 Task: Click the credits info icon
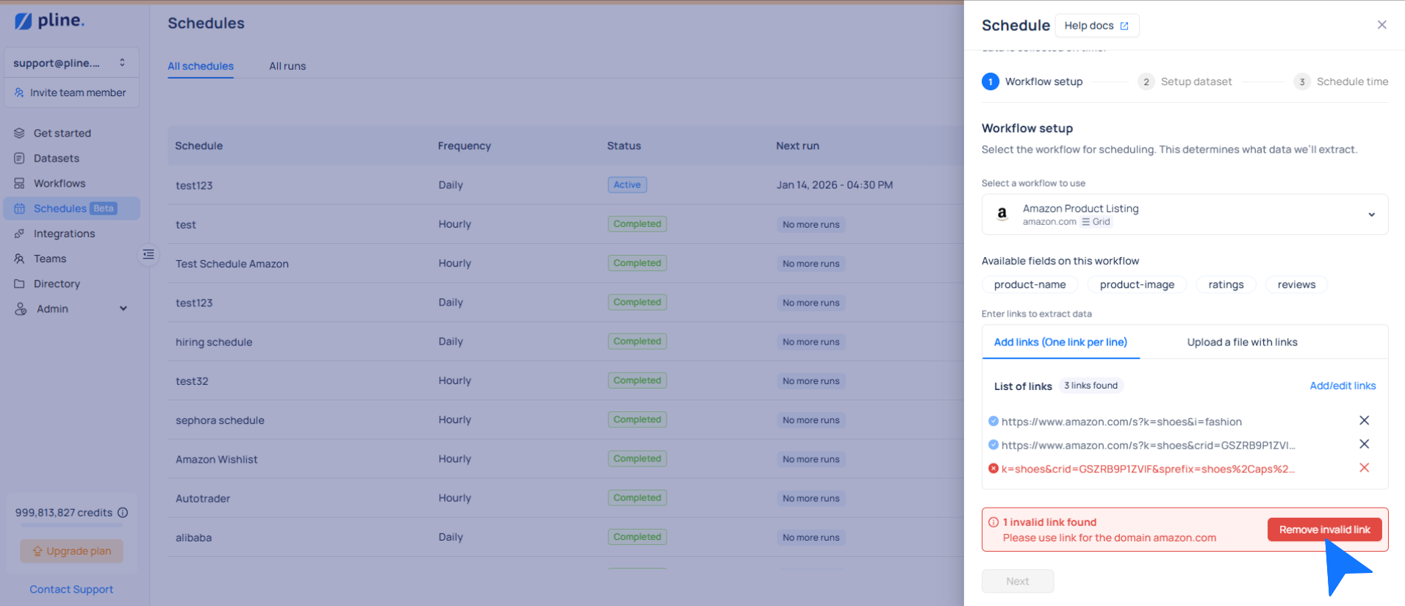coord(123,513)
